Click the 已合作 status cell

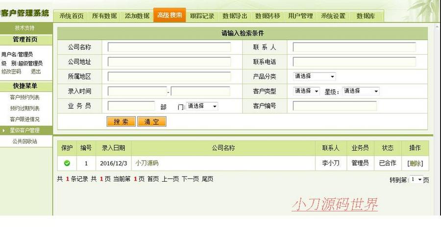coord(388,163)
